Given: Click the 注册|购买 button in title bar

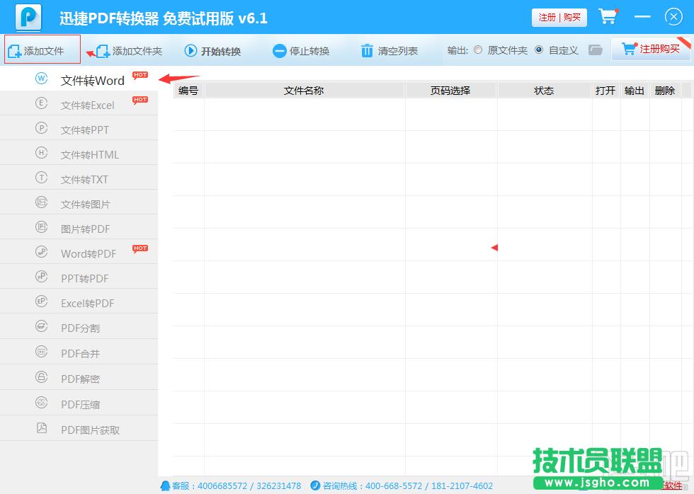Looking at the screenshot, I should point(559,16).
